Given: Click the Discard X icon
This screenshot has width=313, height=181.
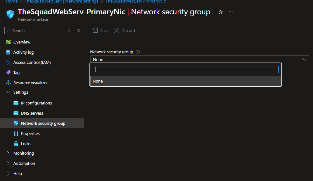Looking at the screenshot, I should (117, 30).
